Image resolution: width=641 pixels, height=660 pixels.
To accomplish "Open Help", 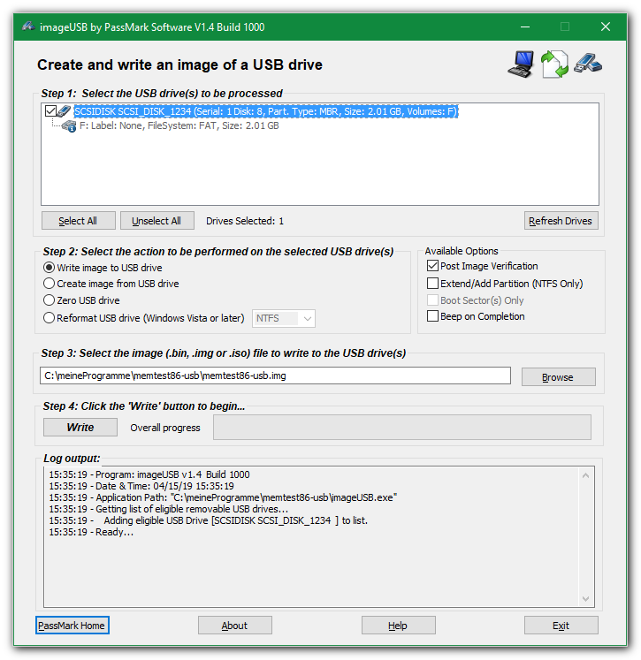I will [399, 626].
